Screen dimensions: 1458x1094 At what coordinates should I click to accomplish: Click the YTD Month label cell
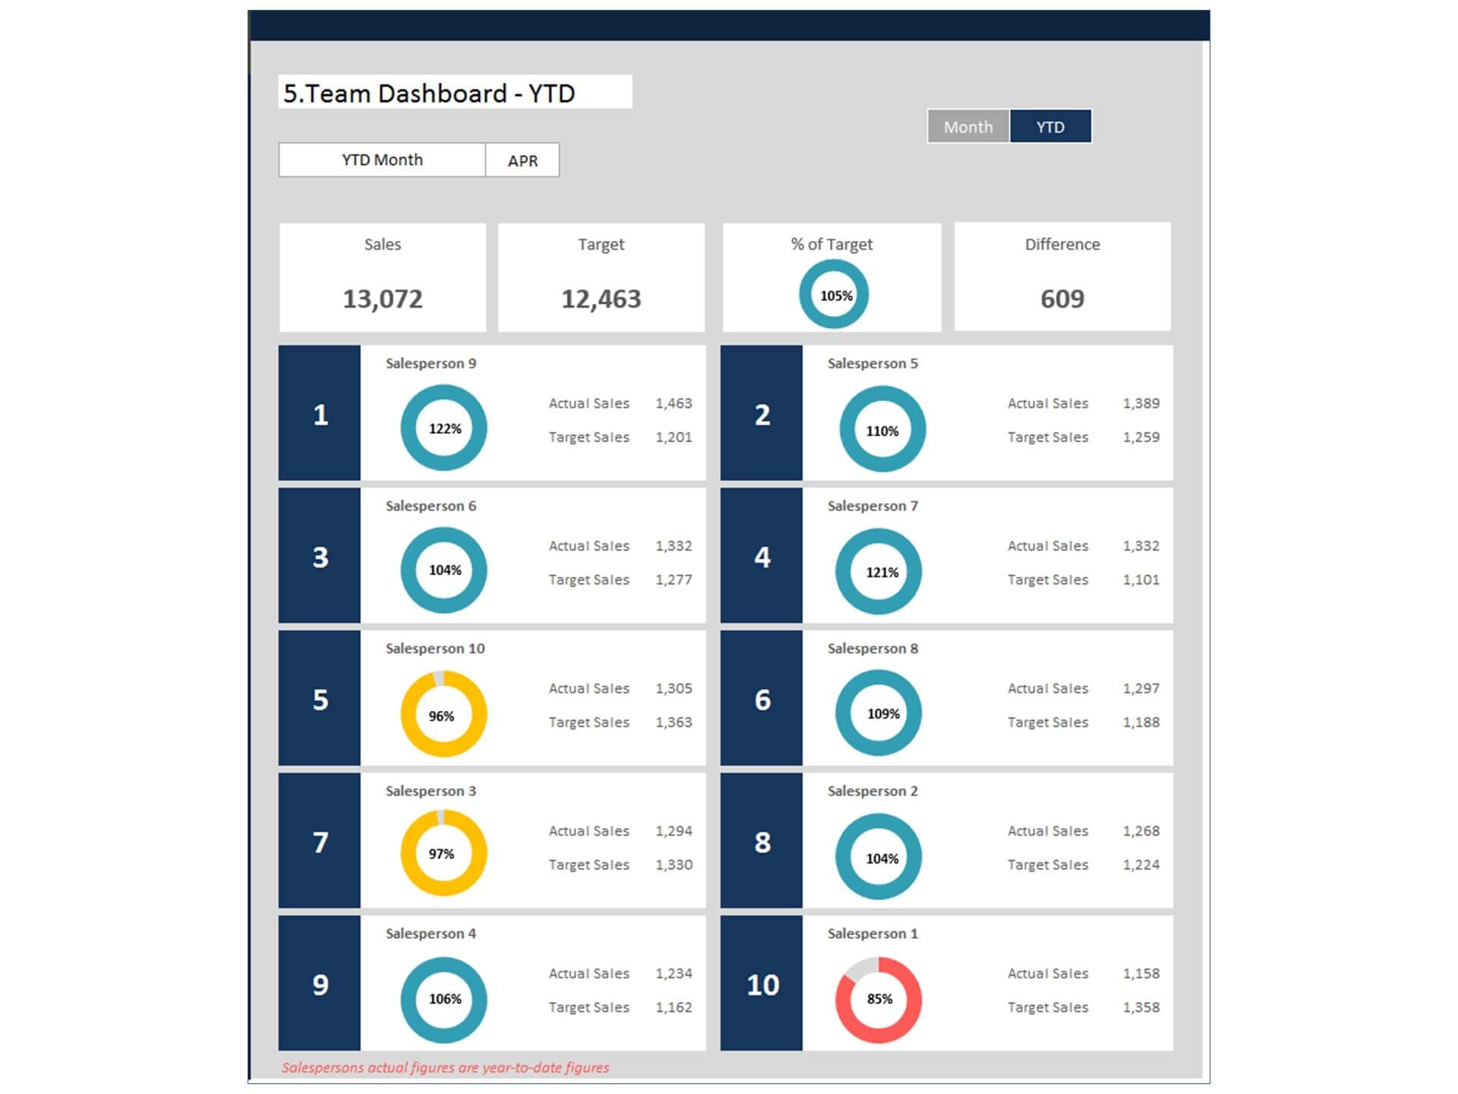coord(382,160)
